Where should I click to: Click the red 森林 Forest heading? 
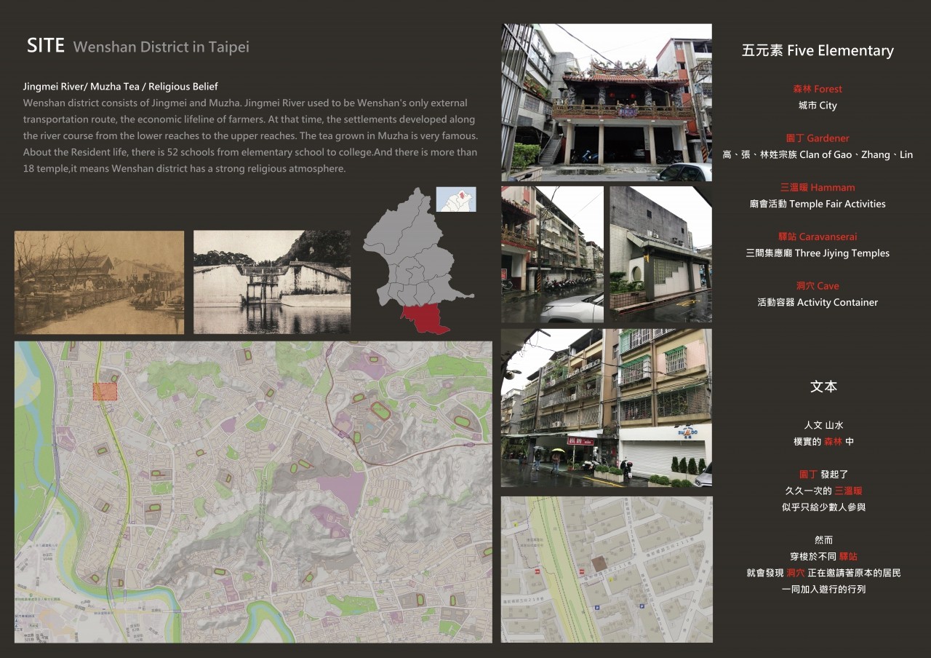click(x=818, y=89)
